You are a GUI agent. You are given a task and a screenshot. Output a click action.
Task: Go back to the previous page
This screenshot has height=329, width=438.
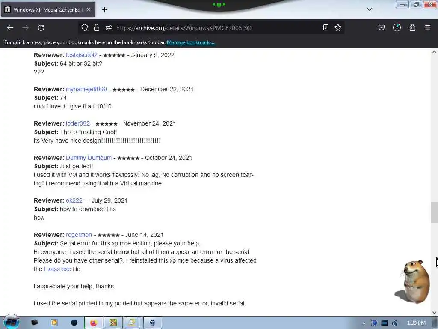10,28
